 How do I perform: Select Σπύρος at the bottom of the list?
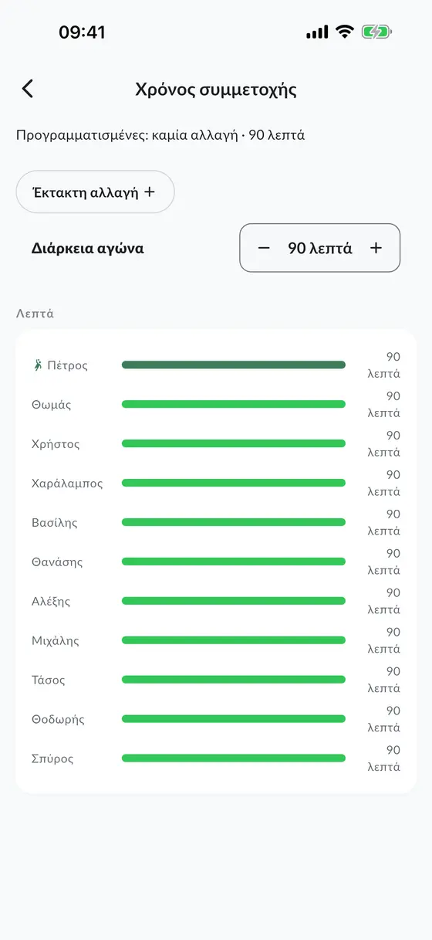coord(52,758)
